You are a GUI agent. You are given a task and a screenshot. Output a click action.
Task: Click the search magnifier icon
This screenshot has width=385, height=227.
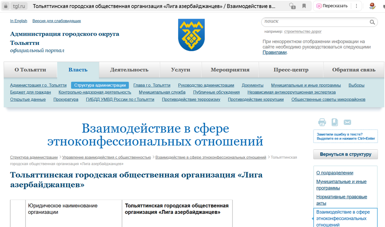pyautogui.click(x=372, y=22)
